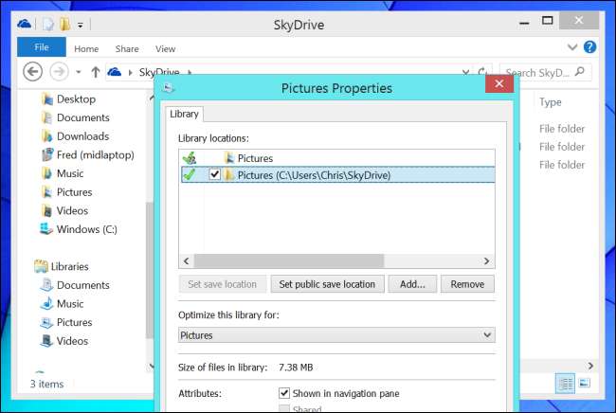The height and width of the screenshot is (413, 616).
Task: Open the File menu
Action: click(42, 47)
